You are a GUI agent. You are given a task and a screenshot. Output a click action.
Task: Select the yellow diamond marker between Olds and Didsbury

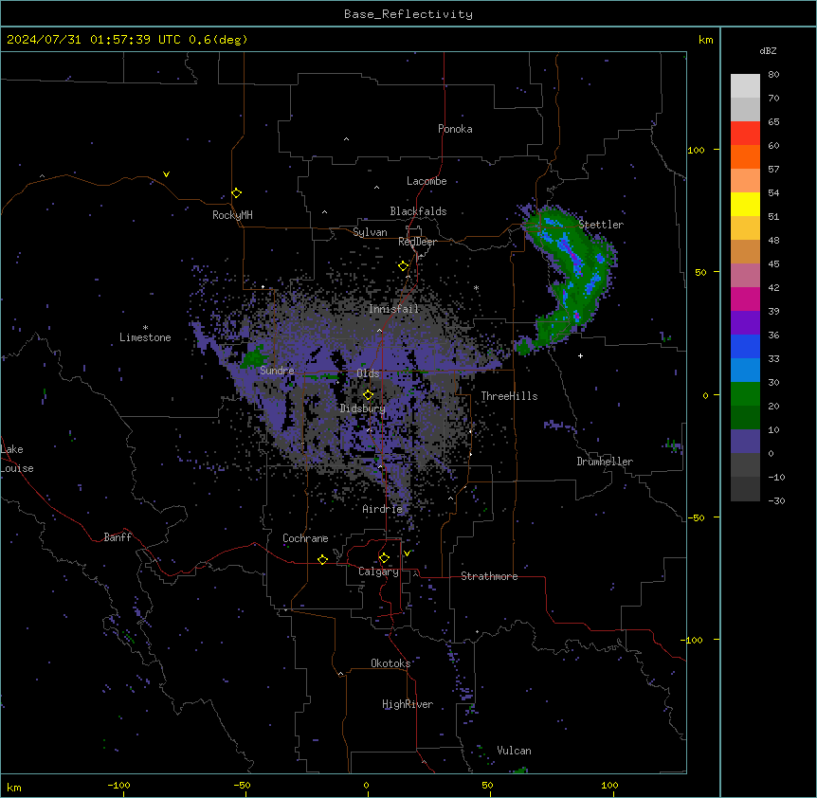pyautogui.click(x=368, y=394)
